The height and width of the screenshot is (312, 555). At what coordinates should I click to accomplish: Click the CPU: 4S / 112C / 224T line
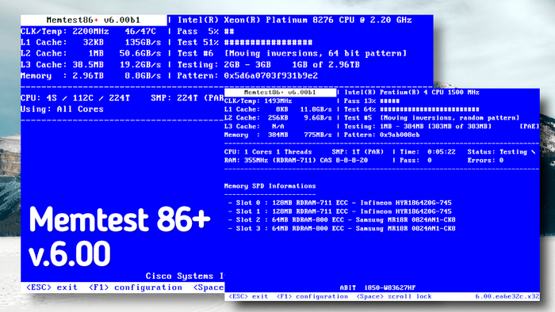(x=75, y=98)
